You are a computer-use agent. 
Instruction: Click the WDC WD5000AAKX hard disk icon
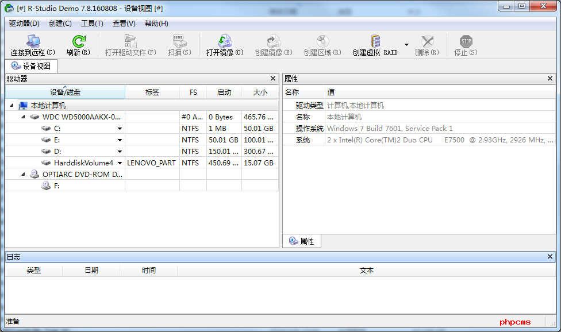click(x=34, y=117)
